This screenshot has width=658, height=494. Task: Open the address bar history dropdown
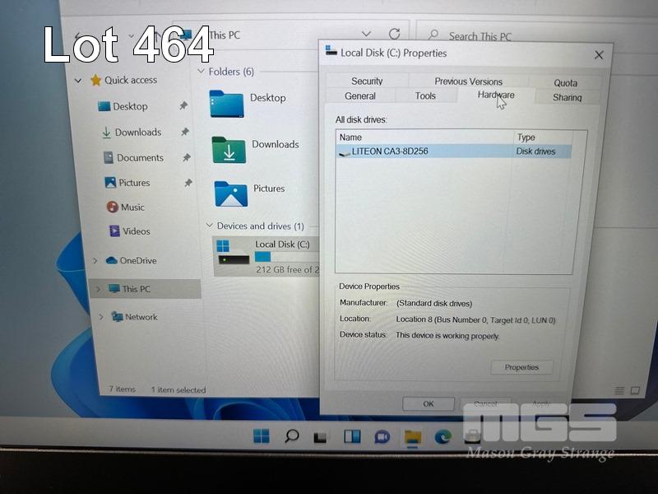pos(366,35)
